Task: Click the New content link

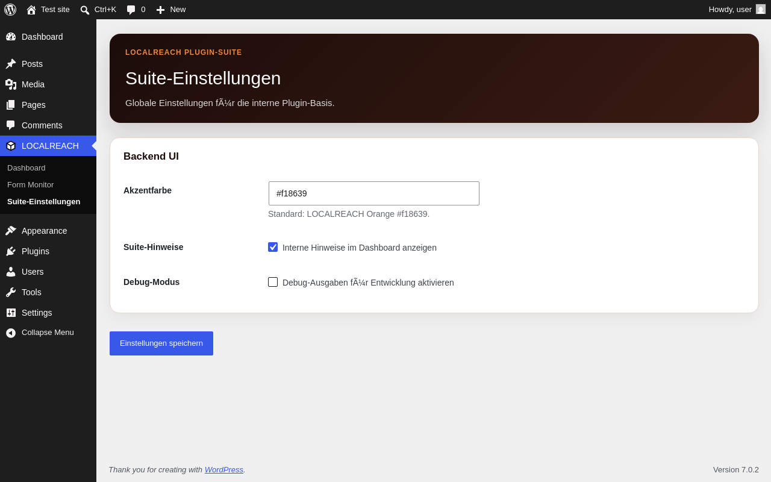Action: coord(171,10)
